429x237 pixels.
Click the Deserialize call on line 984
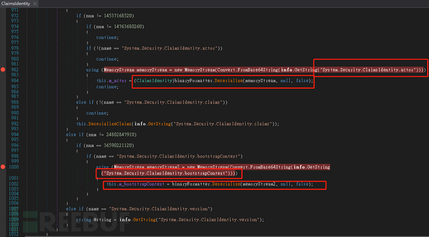(x=229, y=81)
